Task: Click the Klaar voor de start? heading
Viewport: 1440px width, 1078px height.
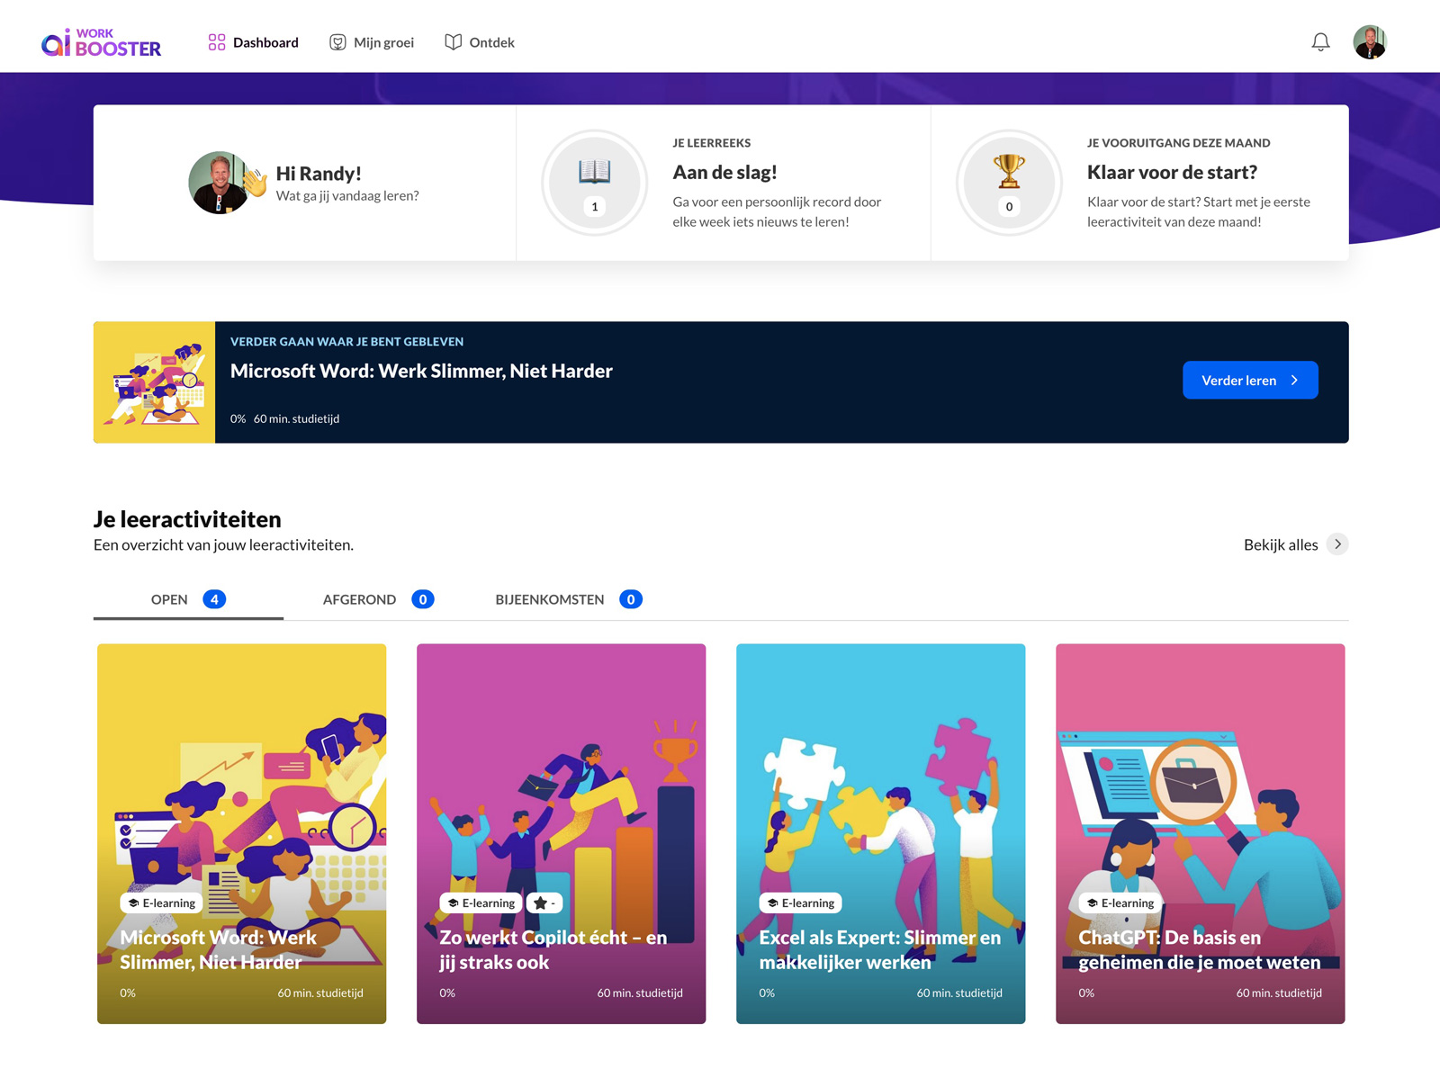Action: (1172, 172)
